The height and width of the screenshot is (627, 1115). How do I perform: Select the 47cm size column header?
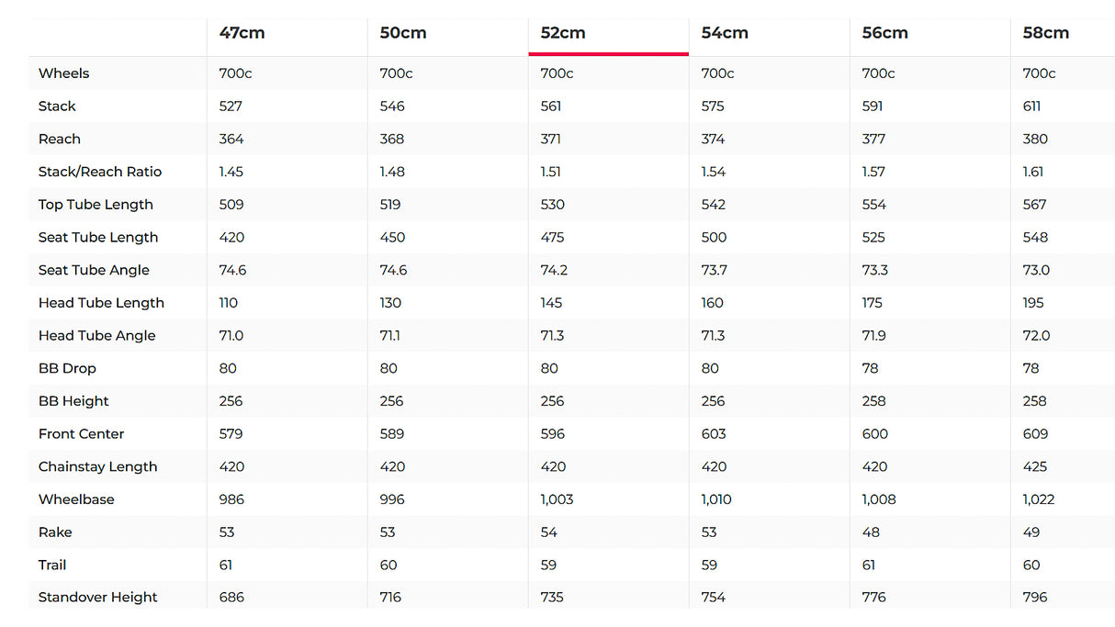[x=242, y=33]
